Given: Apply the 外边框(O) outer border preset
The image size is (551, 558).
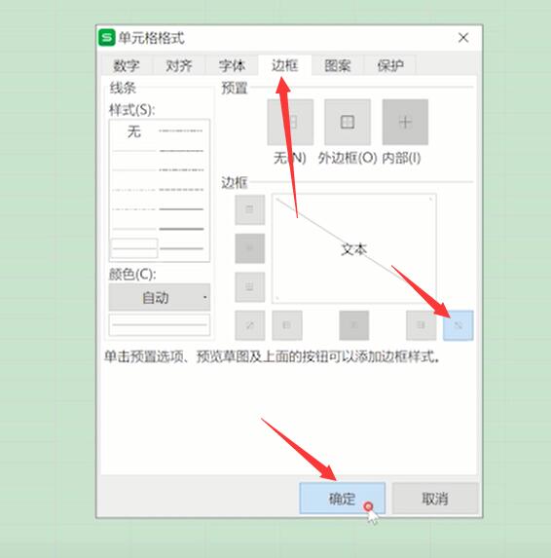Looking at the screenshot, I should (x=348, y=122).
